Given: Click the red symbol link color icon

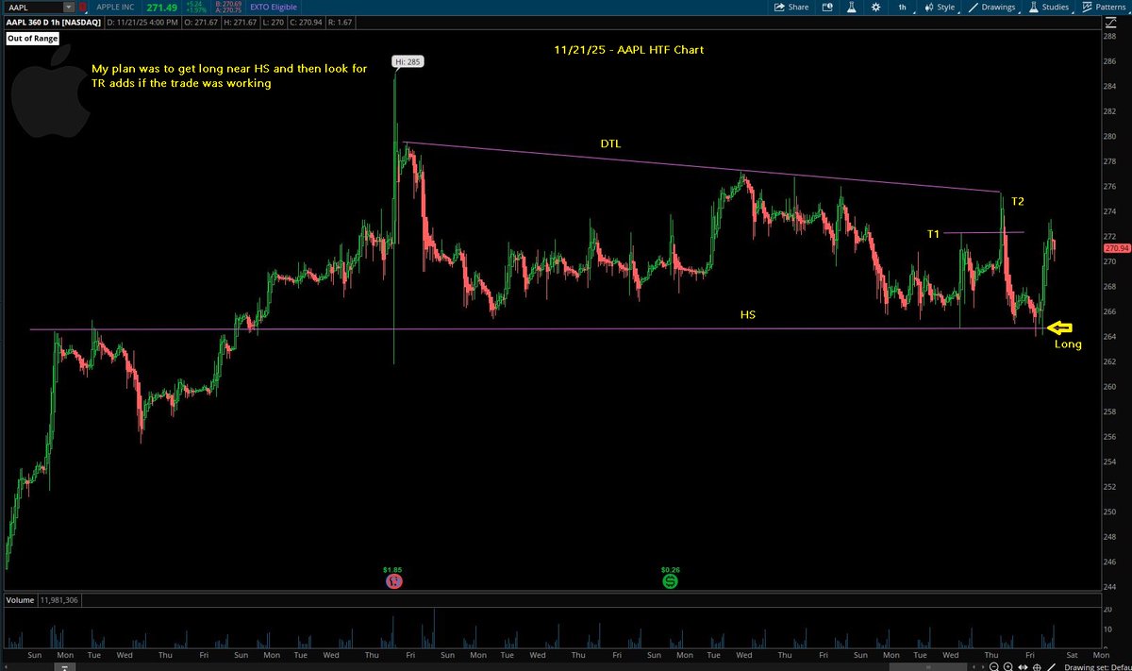Looking at the screenshot, I should (x=83, y=8).
